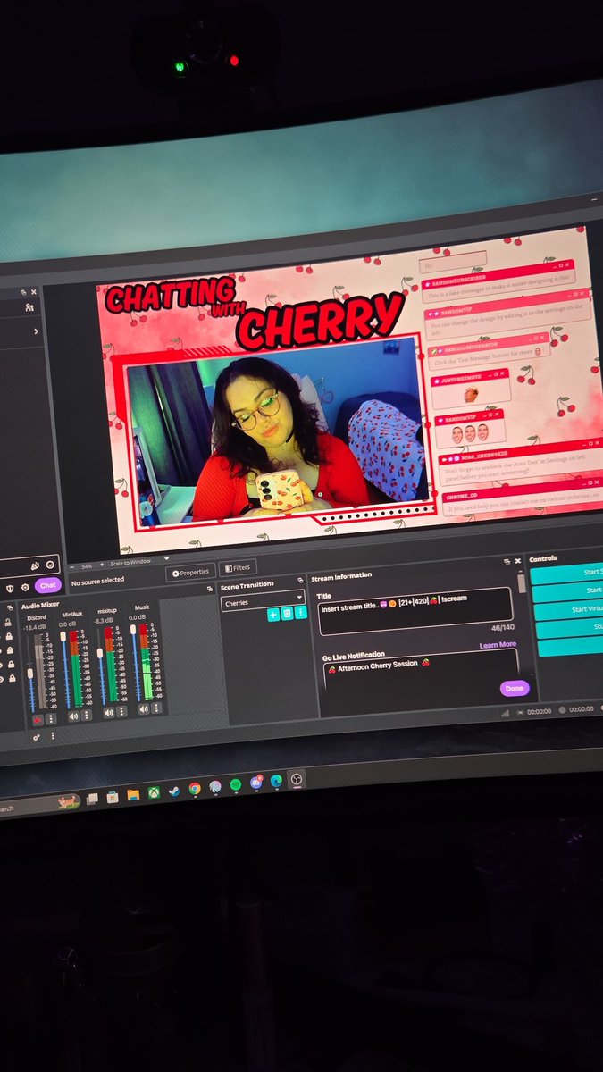Open Xbox app from taskbar
The height and width of the screenshot is (1072, 603).
click(154, 792)
